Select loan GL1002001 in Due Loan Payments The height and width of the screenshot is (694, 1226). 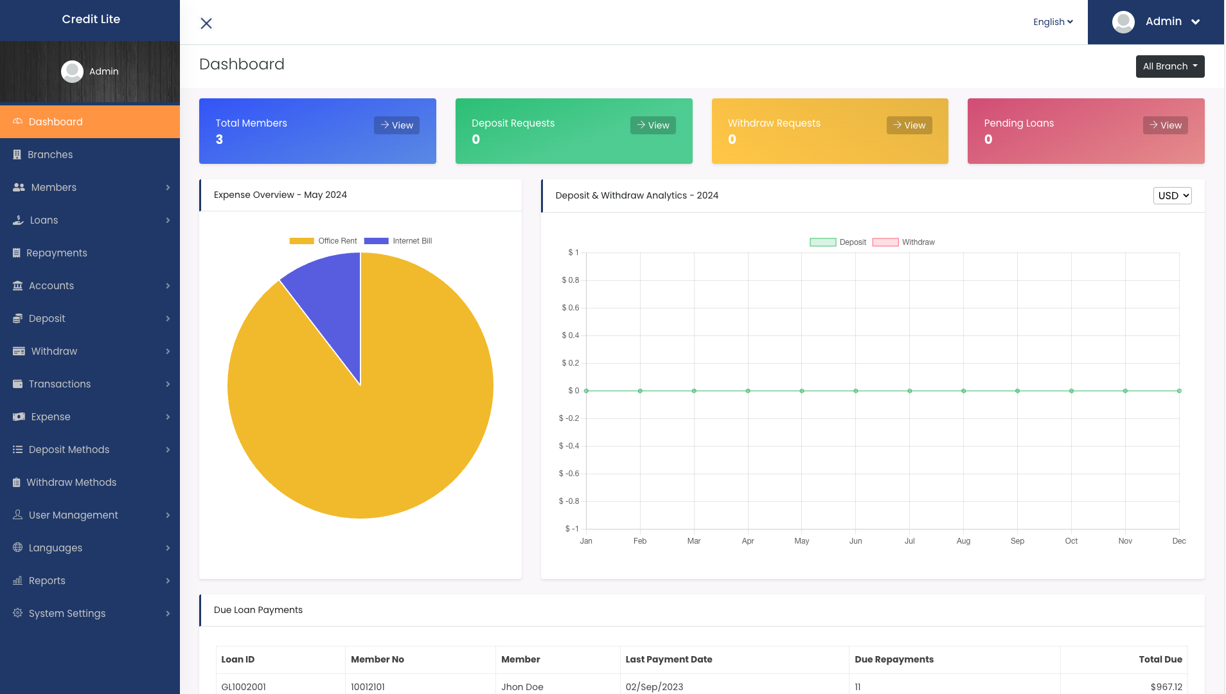click(243, 686)
